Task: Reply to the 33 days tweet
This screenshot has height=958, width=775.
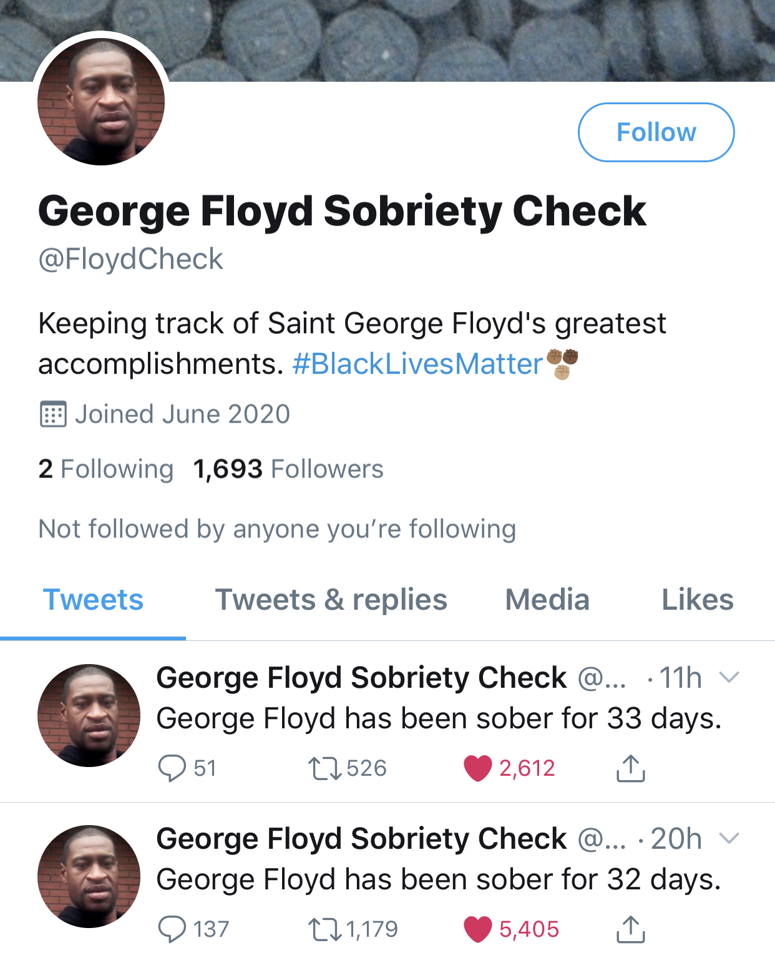Action: click(172, 768)
